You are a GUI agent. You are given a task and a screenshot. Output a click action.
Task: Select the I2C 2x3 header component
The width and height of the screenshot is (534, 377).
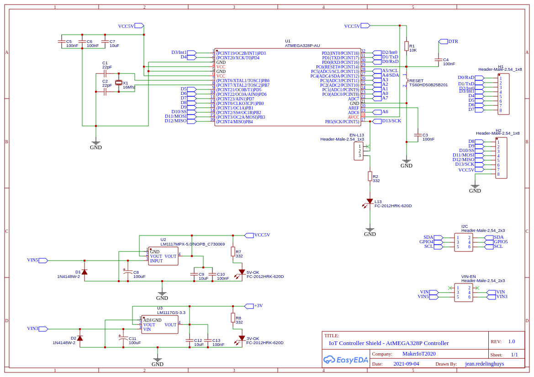[464, 242]
